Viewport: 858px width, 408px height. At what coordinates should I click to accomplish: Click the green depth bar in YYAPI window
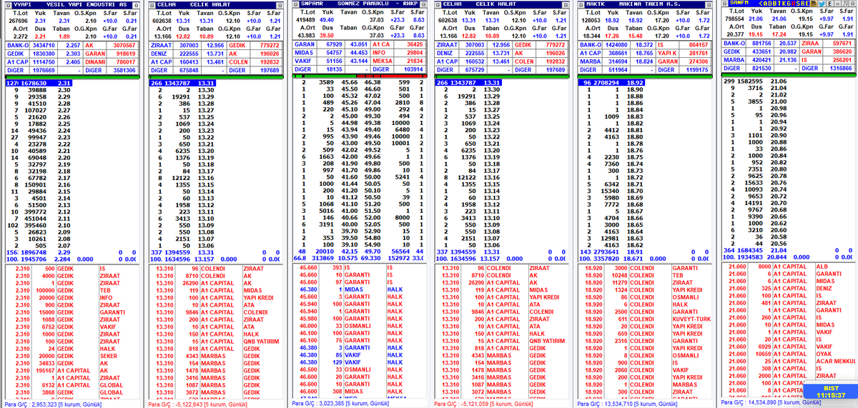[x=73, y=76]
